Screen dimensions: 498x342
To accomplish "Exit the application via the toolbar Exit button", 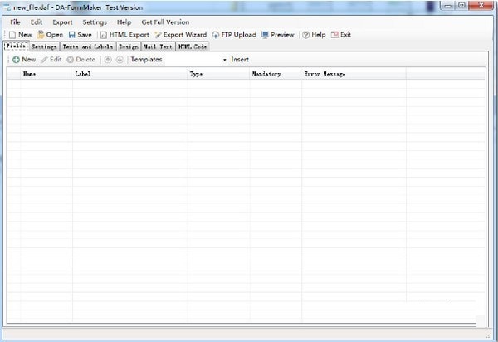I will pos(340,35).
